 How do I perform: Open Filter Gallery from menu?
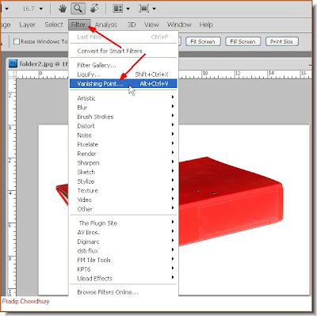[x=123, y=65]
